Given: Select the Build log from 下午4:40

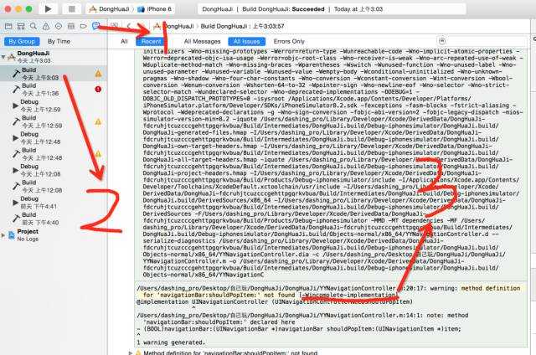Looking at the screenshot, I should (x=53, y=219).
